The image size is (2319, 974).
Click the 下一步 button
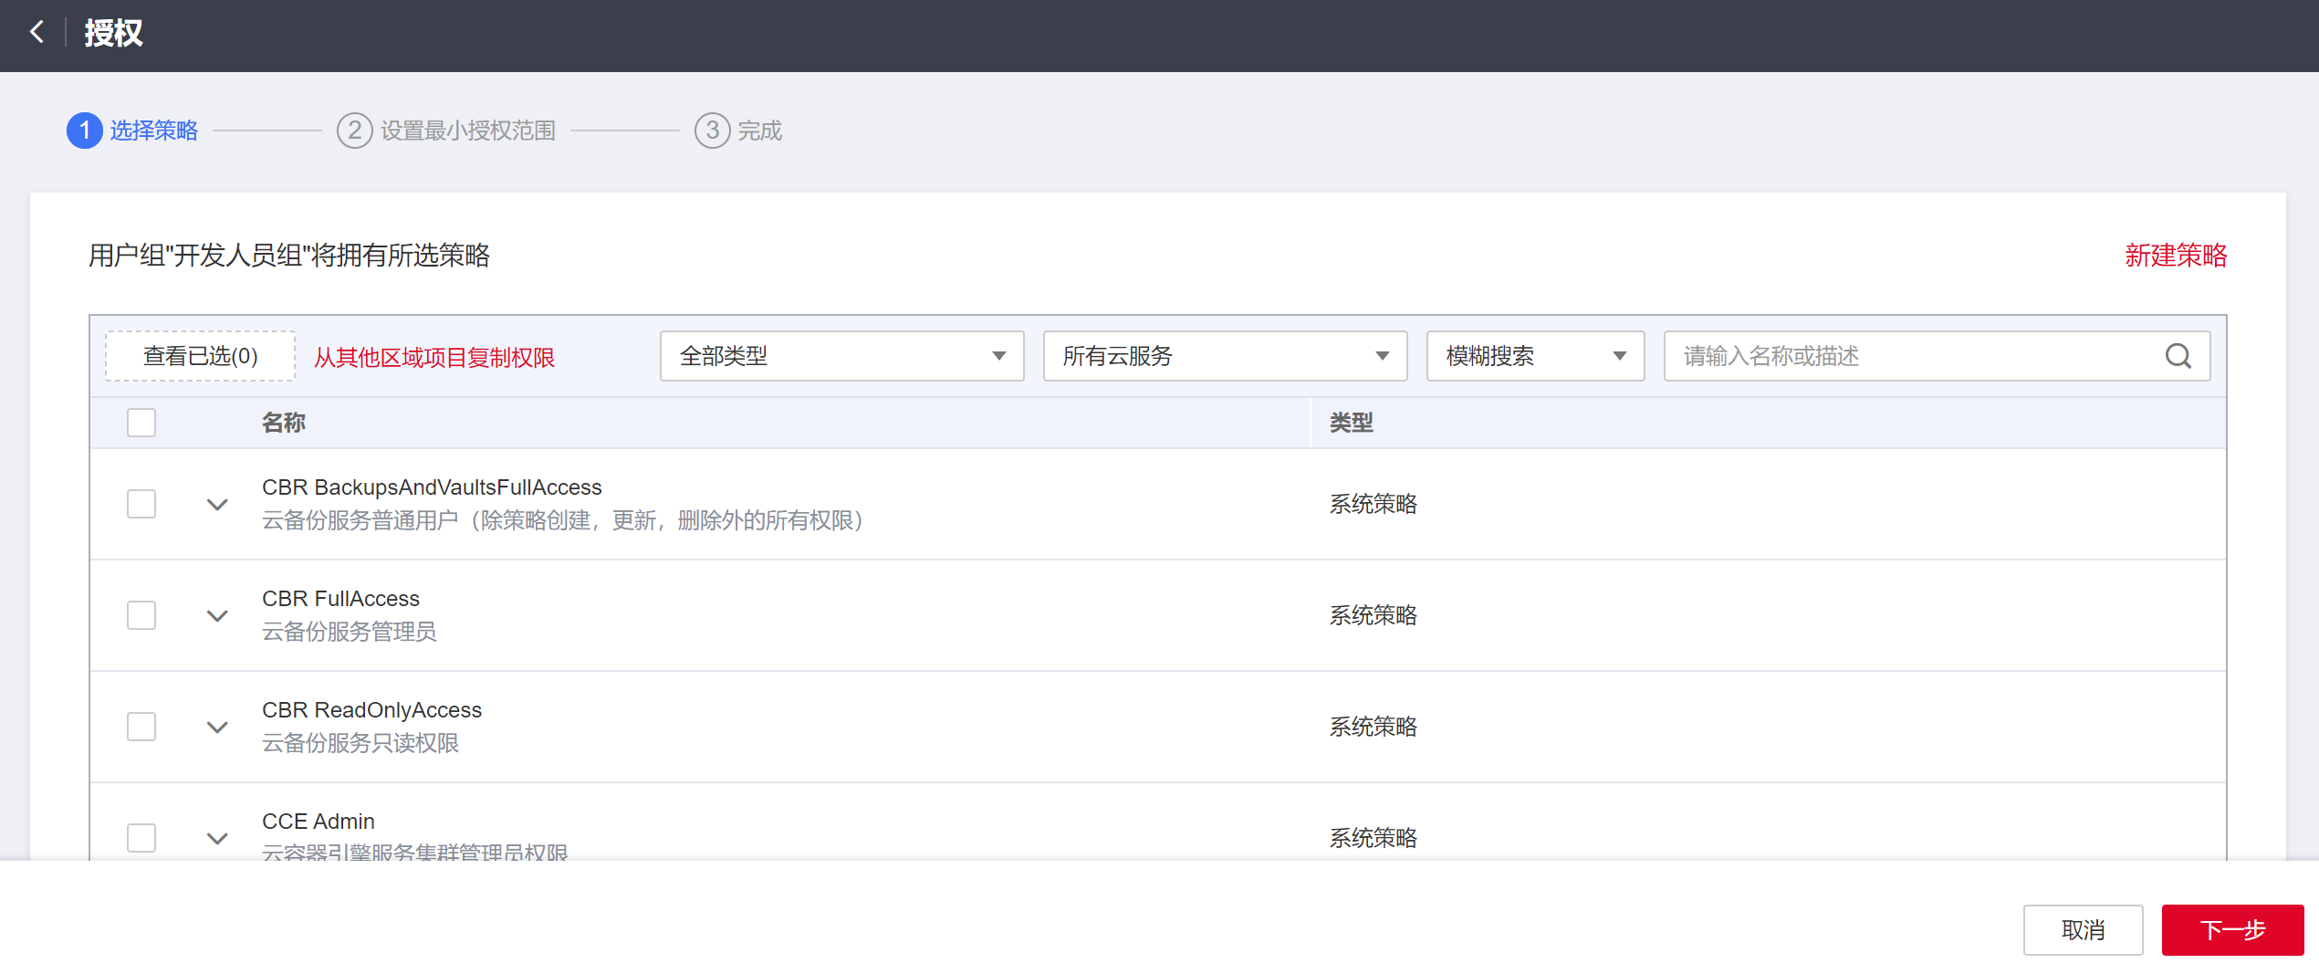(x=2231, y=930)
